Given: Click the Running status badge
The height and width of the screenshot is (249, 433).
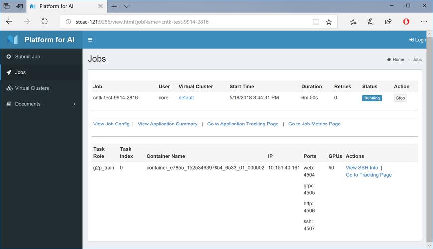Looking at the screenshot, I should pyautogui.click(x=372, y=98).
